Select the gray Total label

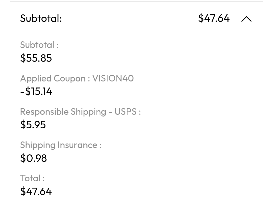30,178
